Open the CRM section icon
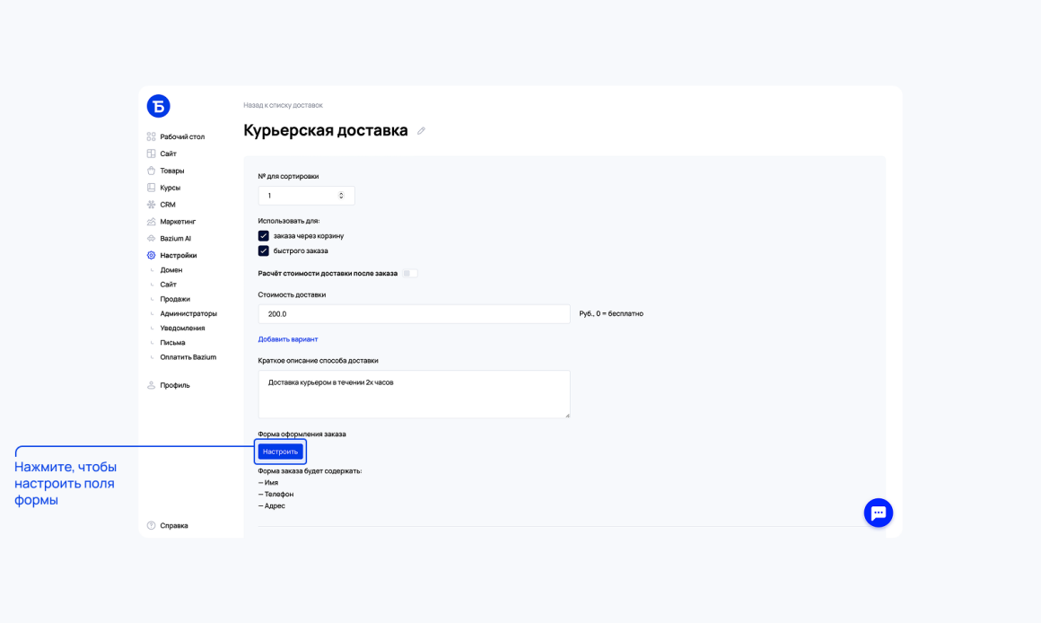Image resolution: width=1041 pixels, height=623 pixels. 152,205
